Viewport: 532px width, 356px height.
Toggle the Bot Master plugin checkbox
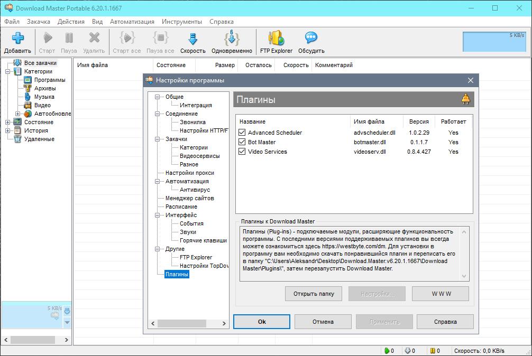click(242, 142)
